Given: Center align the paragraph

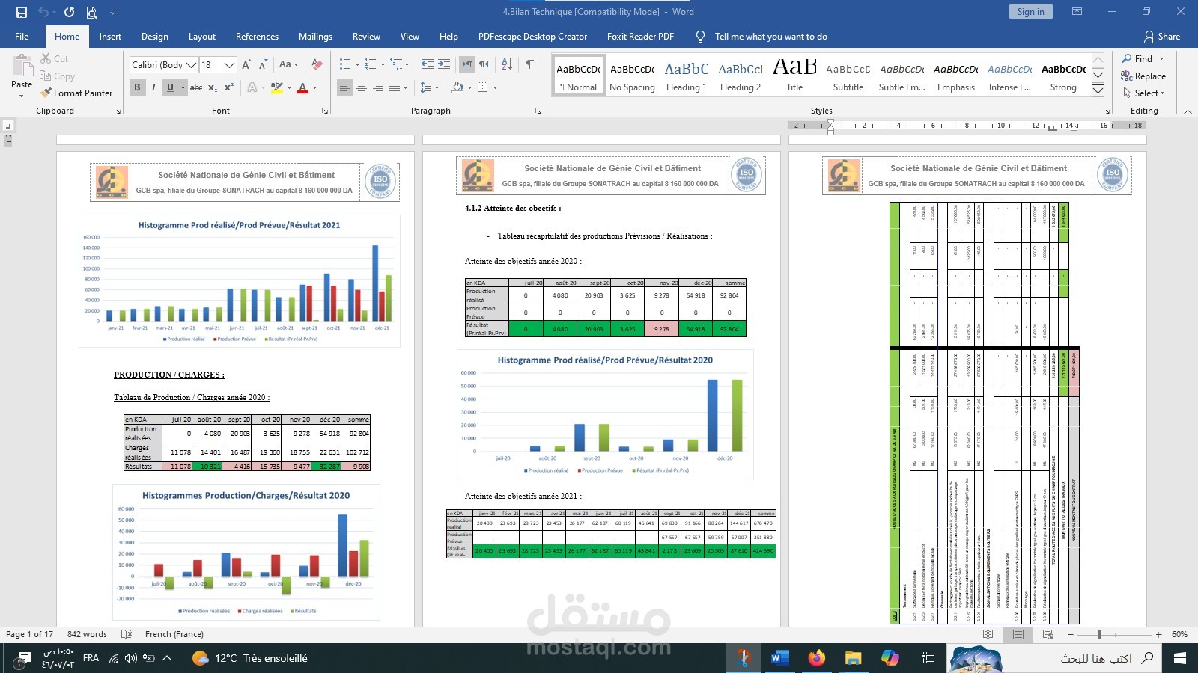Looking at the screenshot, I should (362, 87).
